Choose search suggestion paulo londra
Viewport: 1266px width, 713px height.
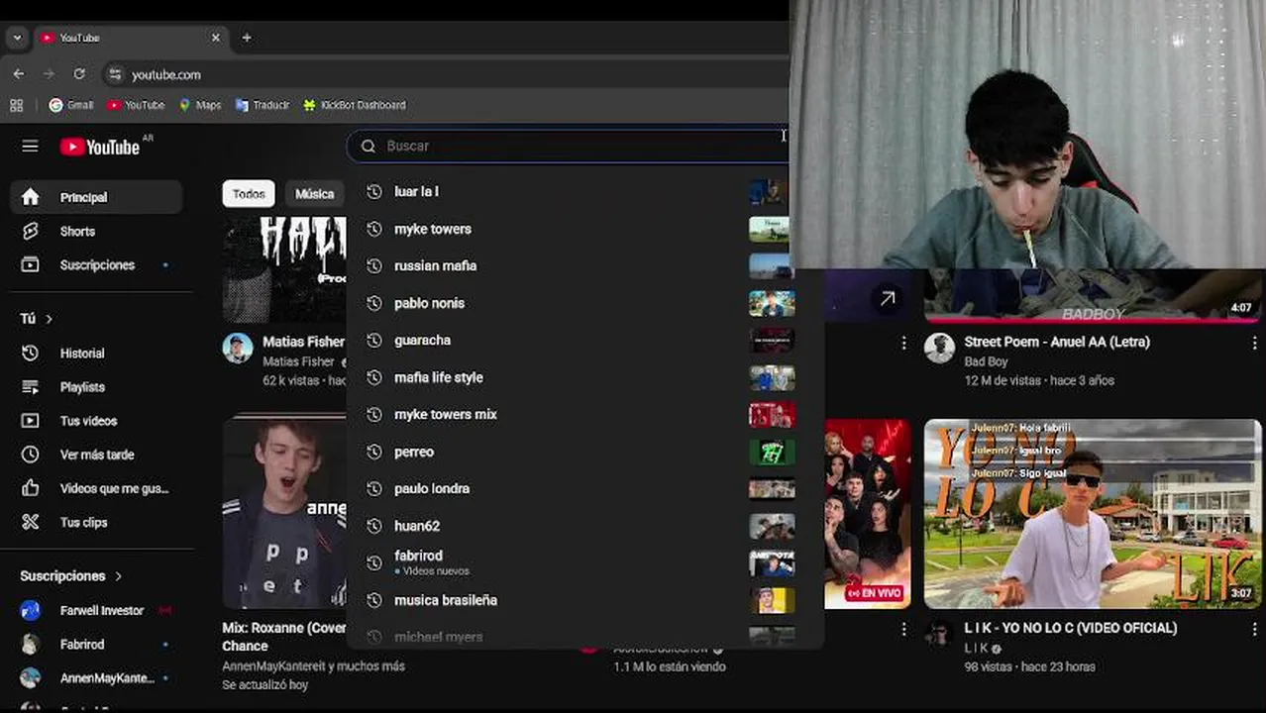point(583,488)
